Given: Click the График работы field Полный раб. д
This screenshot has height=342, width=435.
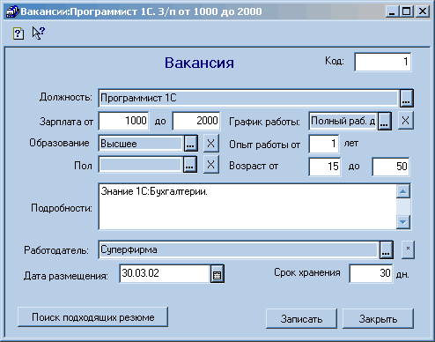Looking at the screenshot, I should (x=343, y=121).
